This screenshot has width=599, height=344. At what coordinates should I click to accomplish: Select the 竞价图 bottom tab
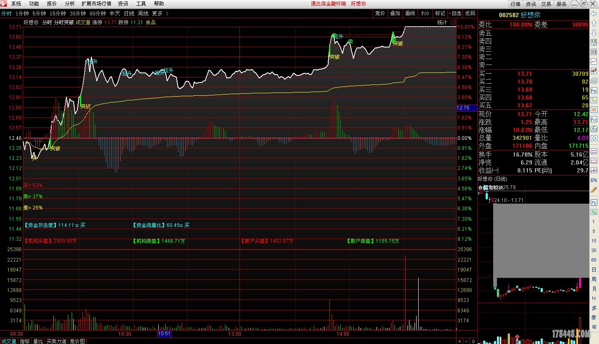[77, 341]
